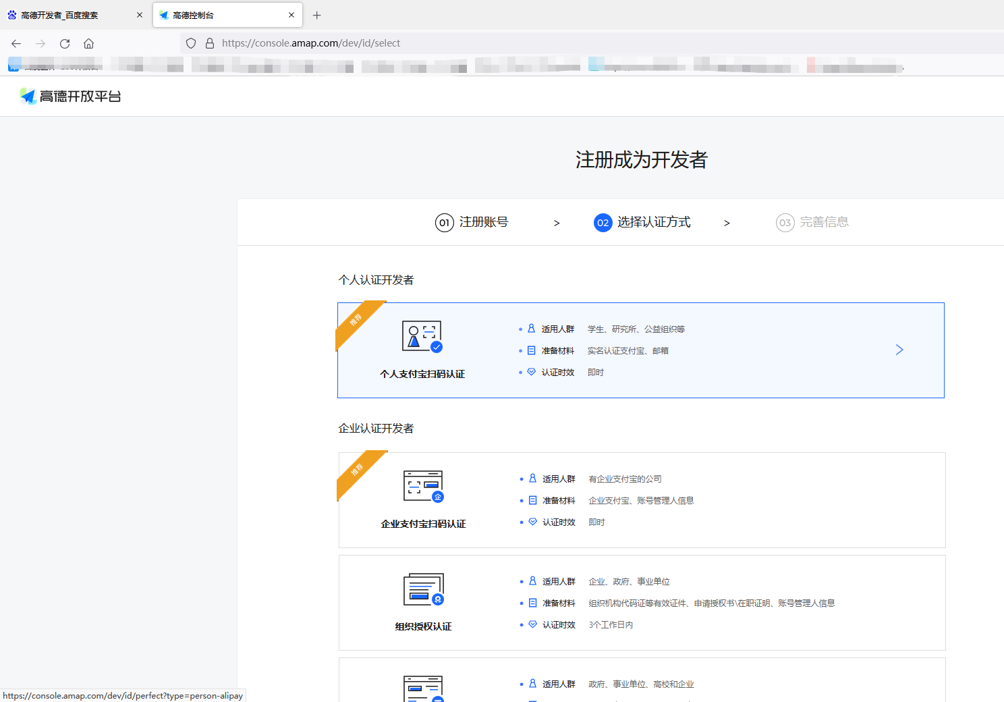Click the 准备材料 document icon in the personal card
This screenshot has width=1004, height=702.
click(x=531, y=350)
